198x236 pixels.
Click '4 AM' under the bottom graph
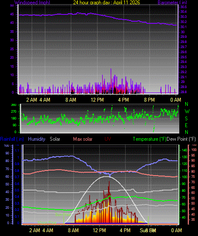48,230
